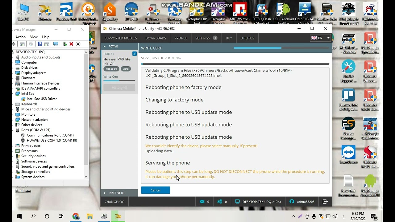Click Device Manager update driver icon
Image resolution: width=395 pixels, height=222 pixels.
point(65,44)
